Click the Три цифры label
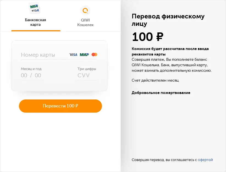The width and height of the screenshot is (226, 172). (x=87, y=69)
